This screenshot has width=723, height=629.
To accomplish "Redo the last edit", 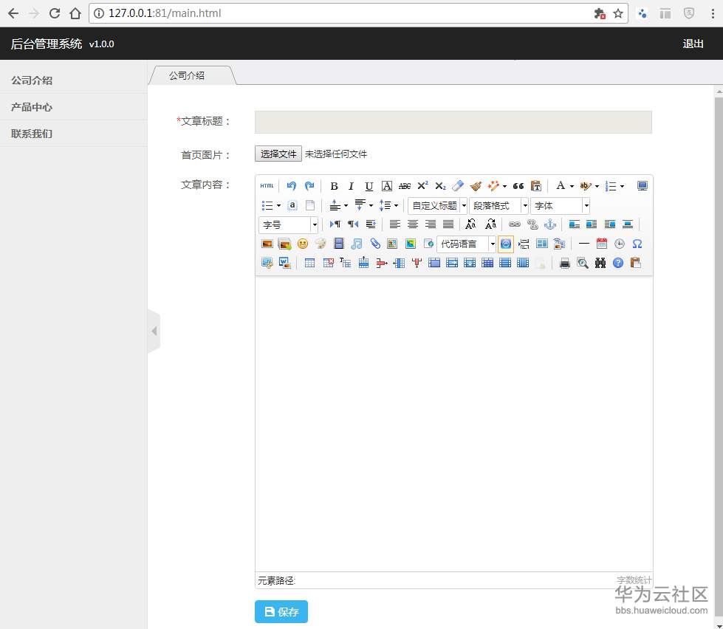I will click(309, 186).
